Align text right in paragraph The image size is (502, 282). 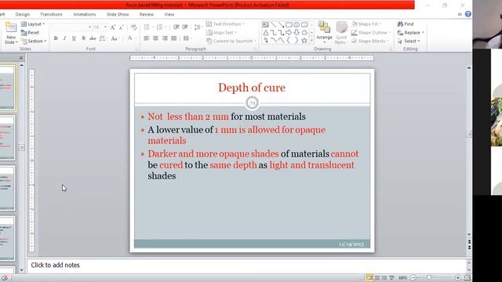click(x=165, y=38)
